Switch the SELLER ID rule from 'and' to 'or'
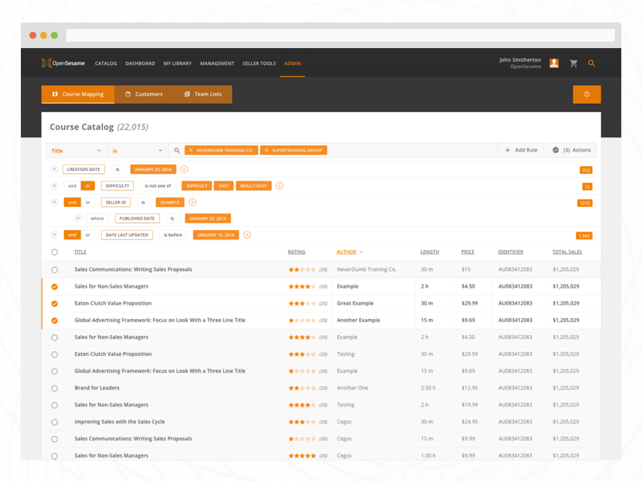642x481 pixels. tap(89, 201)
